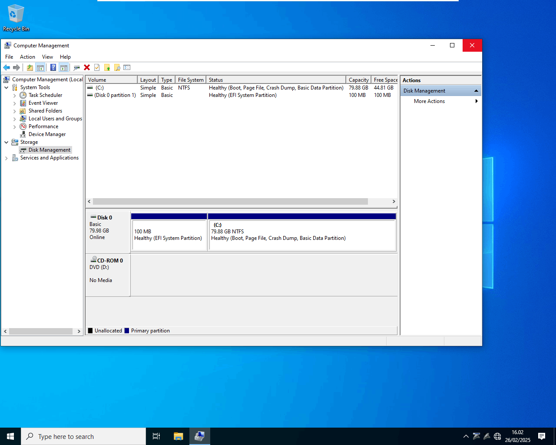Collapse the Storage tree node

[7, 142]
